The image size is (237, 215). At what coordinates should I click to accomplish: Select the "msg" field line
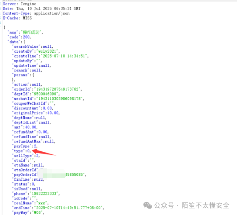pyautogui.click(x=25, y=32)
